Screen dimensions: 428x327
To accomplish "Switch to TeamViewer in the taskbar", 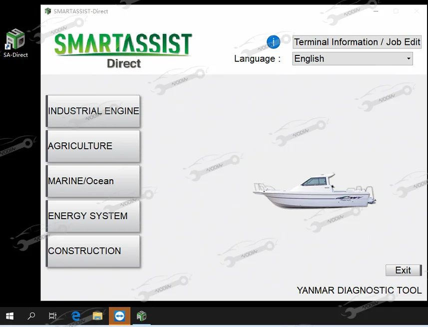I will 119,316.
